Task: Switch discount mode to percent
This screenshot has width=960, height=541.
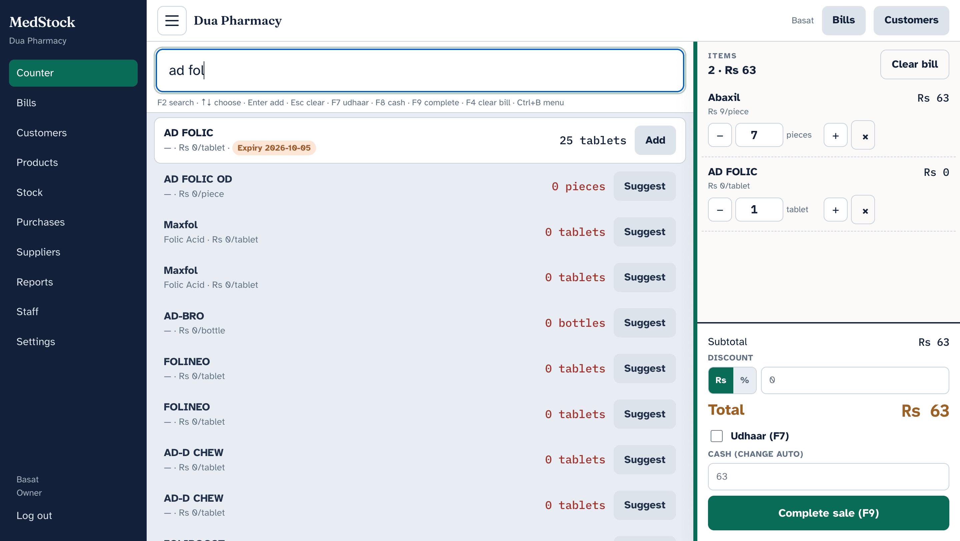Action: (x=744, y=380)
